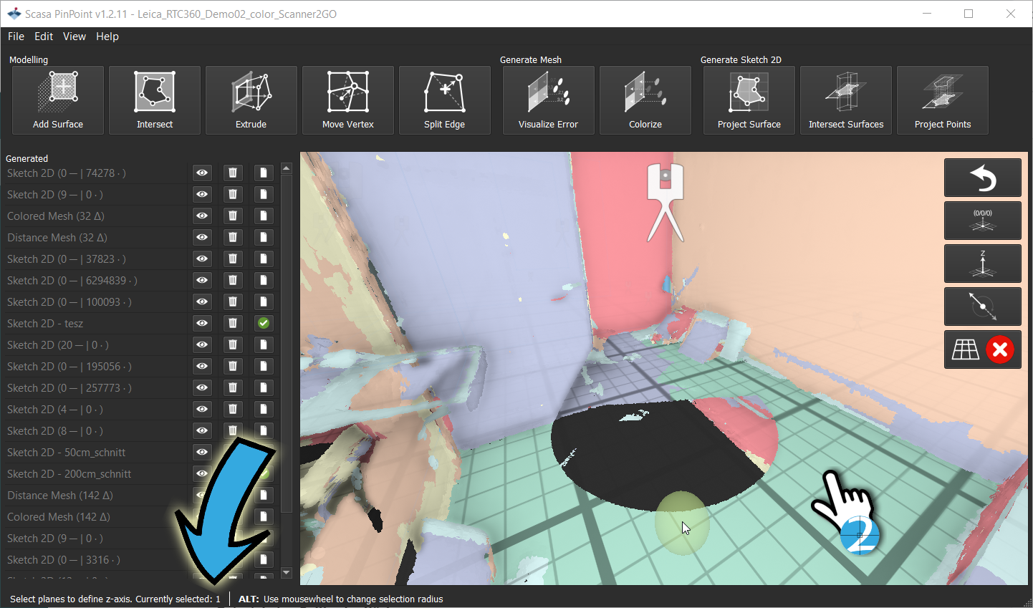Hide Sketch 2D (4 — | 0 · ) layer
This screenshot has width=1033, height=608.
point(202,409)
